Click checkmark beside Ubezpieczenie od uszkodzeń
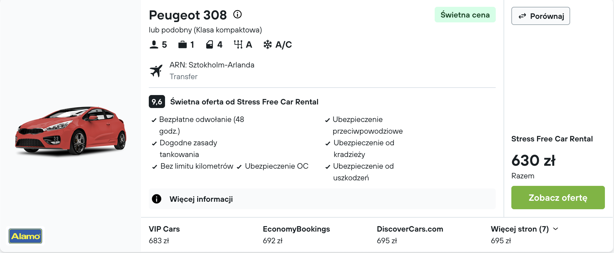Viewport: 614px width, 253px height. [328, 167]
